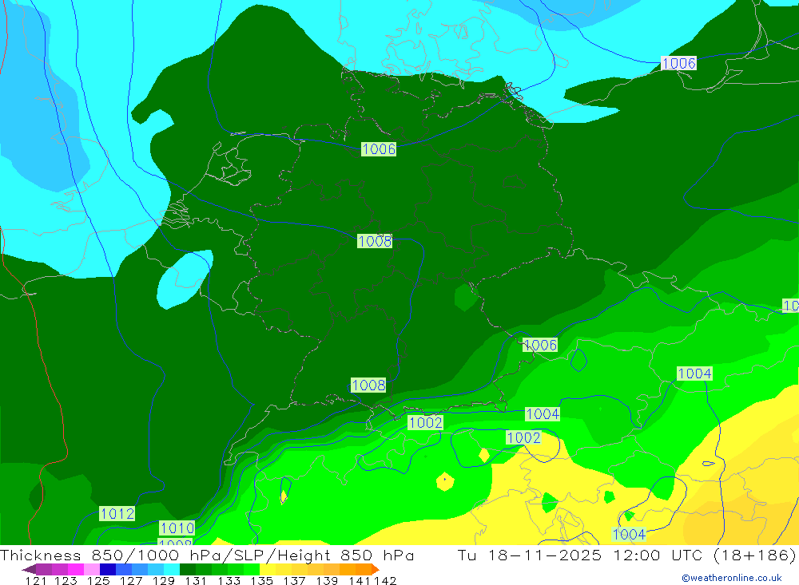
Task: Select the cyan legend swatch
Action: point(172,569)
